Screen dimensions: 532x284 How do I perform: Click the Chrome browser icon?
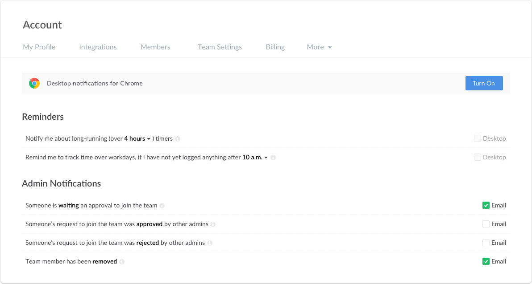(34, 83)
